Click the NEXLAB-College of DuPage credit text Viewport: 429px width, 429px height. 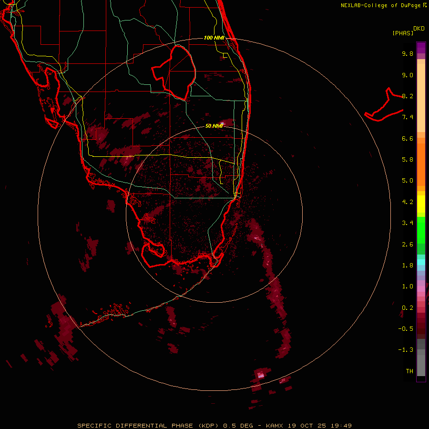(383, 5)
